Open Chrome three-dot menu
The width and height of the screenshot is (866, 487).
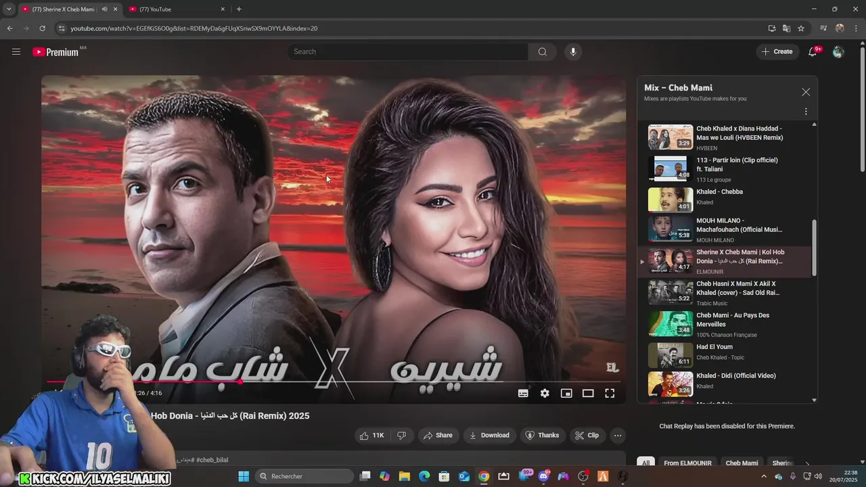pos(856,28)
